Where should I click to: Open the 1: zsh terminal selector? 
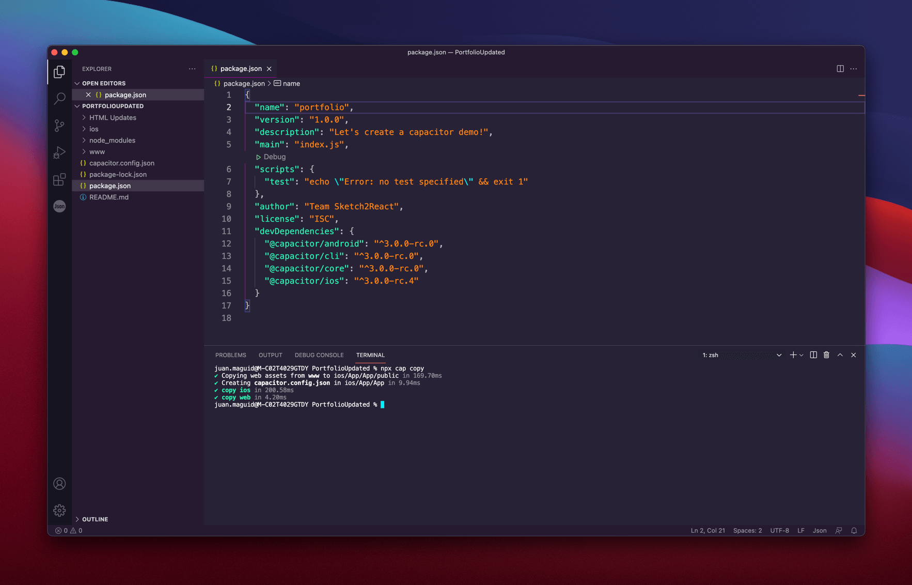[742, 355]
